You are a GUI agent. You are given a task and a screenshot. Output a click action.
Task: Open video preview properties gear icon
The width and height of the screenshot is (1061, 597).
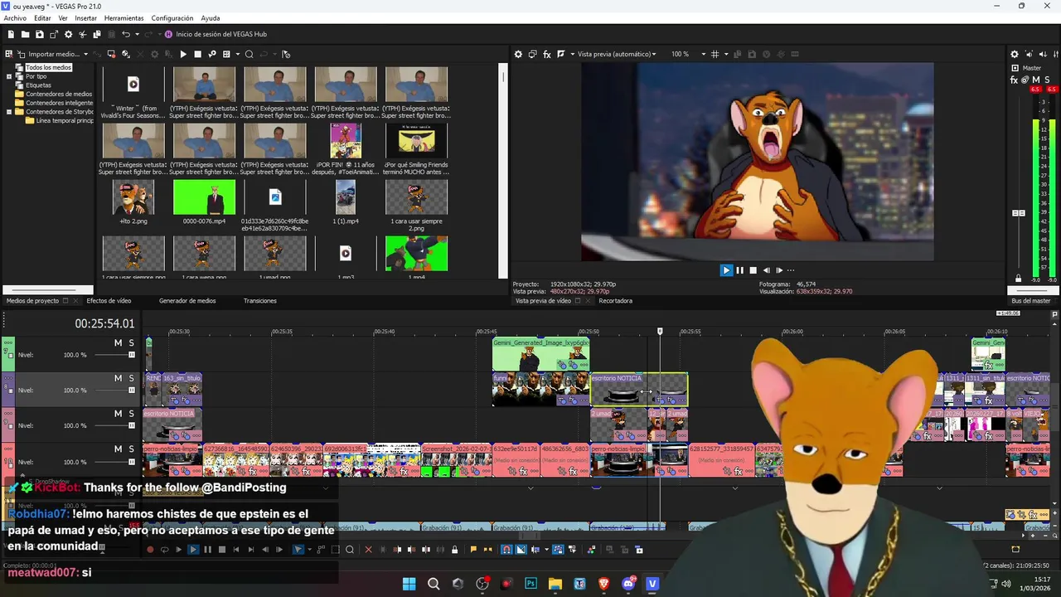(x=518, y=54)
